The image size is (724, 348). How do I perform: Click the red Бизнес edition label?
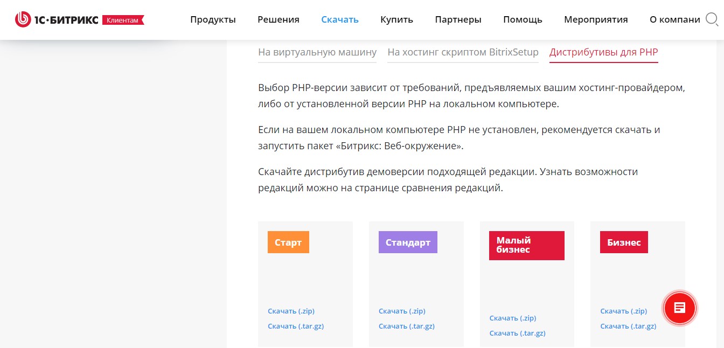(x=624, y=242)
